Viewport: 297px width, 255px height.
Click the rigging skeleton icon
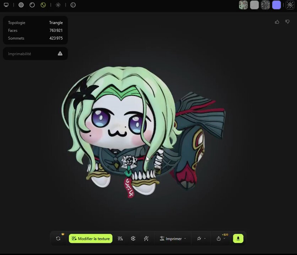pyautogui.click(x=146, y=239)
